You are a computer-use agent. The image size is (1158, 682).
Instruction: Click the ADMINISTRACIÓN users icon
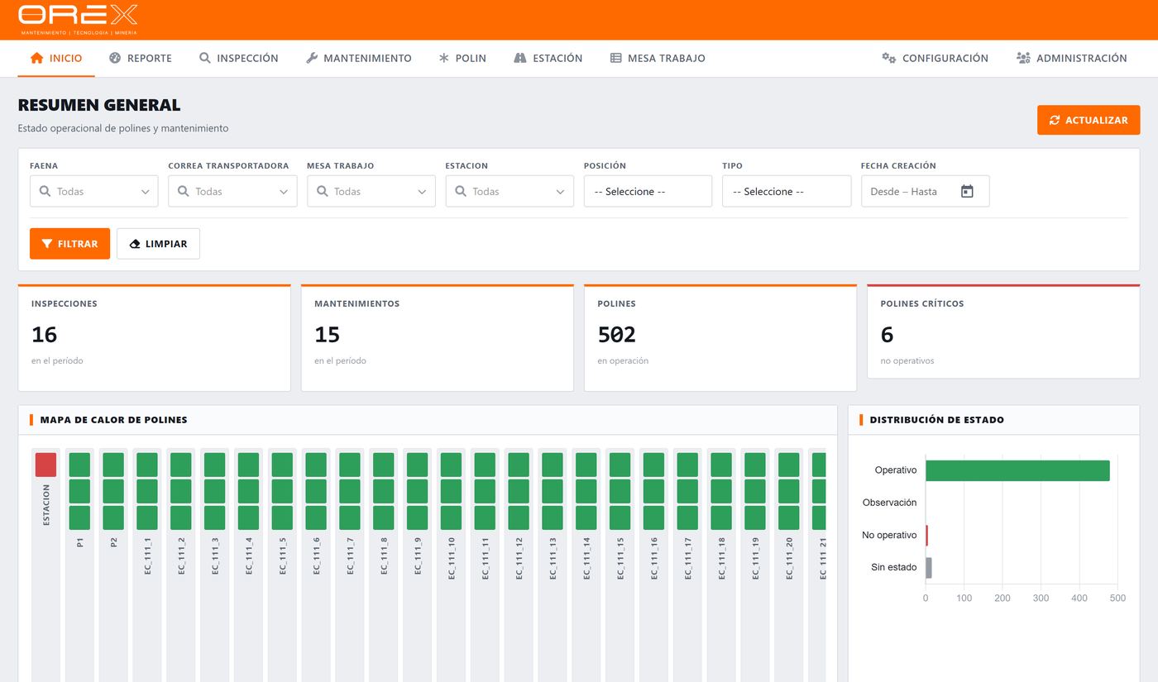1023,58
